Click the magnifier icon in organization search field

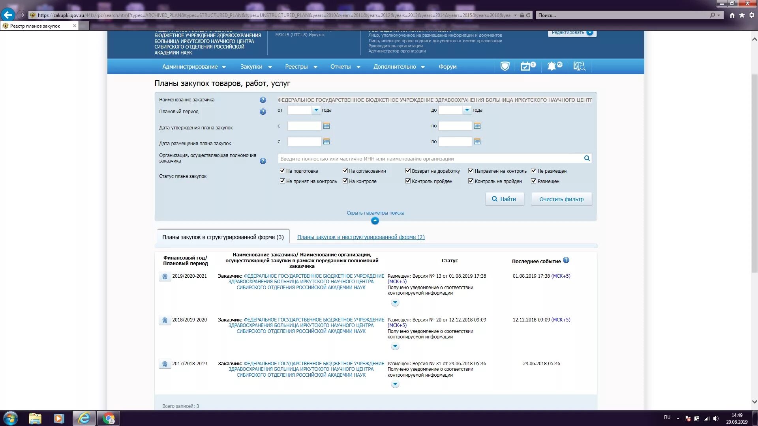tap(587, 159)
